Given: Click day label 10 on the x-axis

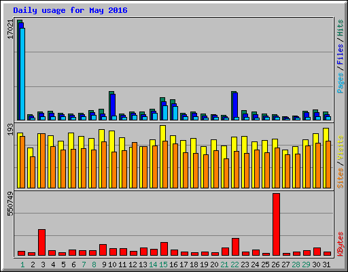Looking at the screenshot, I should coord(112,265).
